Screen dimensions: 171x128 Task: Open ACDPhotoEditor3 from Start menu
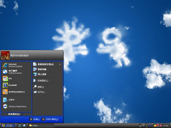tap(16, 92)
